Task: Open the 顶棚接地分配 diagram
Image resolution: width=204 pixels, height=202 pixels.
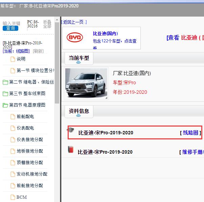Action: (x=30, y=162)
